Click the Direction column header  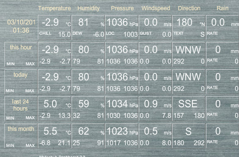(x=189, y=8)
